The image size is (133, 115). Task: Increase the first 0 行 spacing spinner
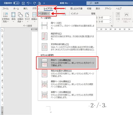110,17
